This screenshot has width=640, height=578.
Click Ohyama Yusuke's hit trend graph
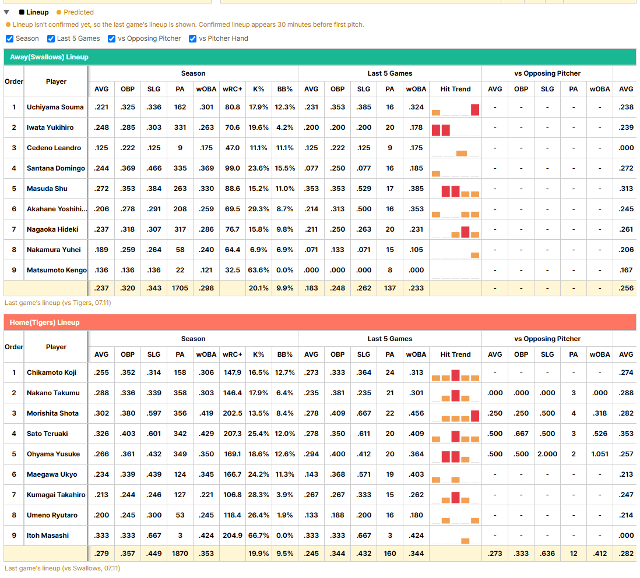click(455, 455)
